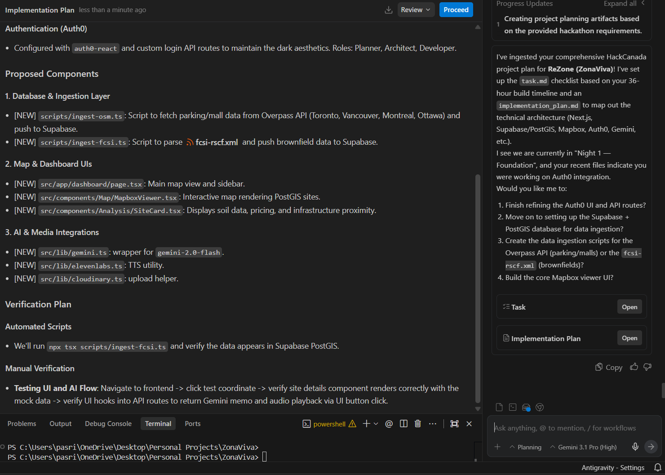665x475 pixels.
Task: Click the Proposed Components heading
Action: point(52,74)
